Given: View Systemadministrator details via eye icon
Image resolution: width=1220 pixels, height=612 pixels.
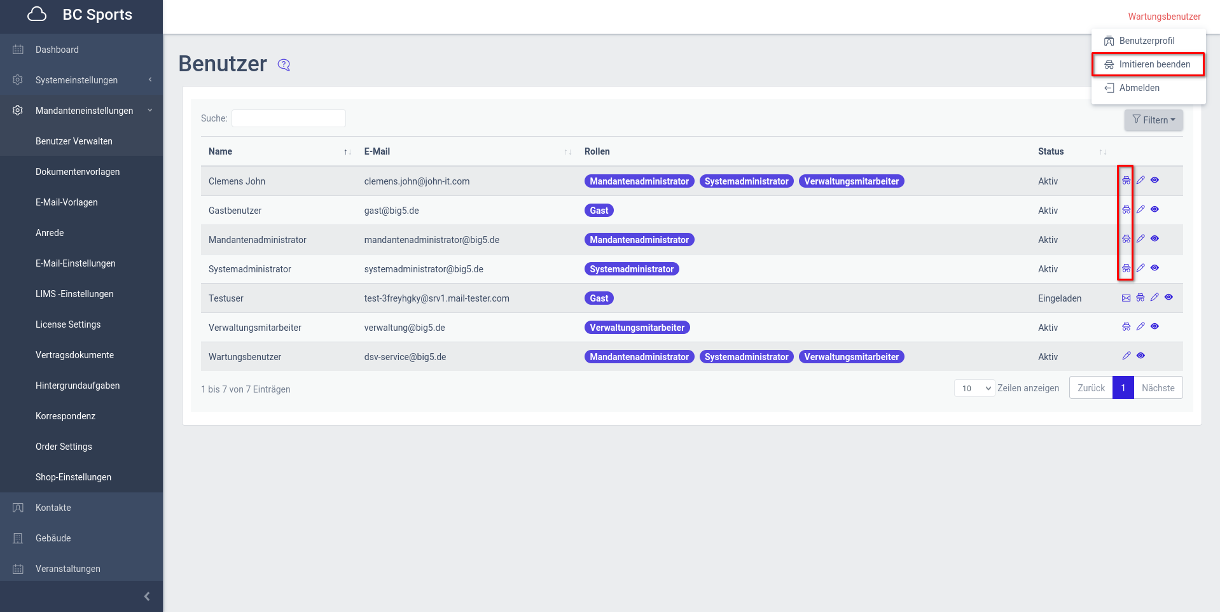Looking at the screenshot, I should pos(1154,268).
